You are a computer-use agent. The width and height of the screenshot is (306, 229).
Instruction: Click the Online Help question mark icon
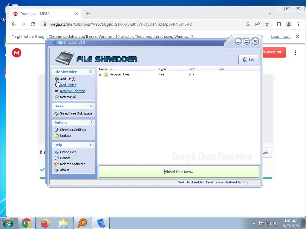[57, 152]
